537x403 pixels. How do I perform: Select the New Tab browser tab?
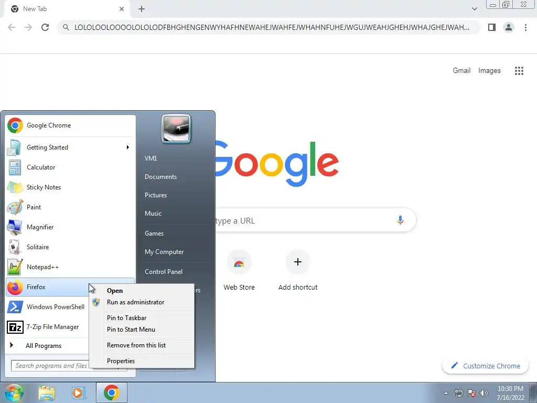click(x=67, y=9)
